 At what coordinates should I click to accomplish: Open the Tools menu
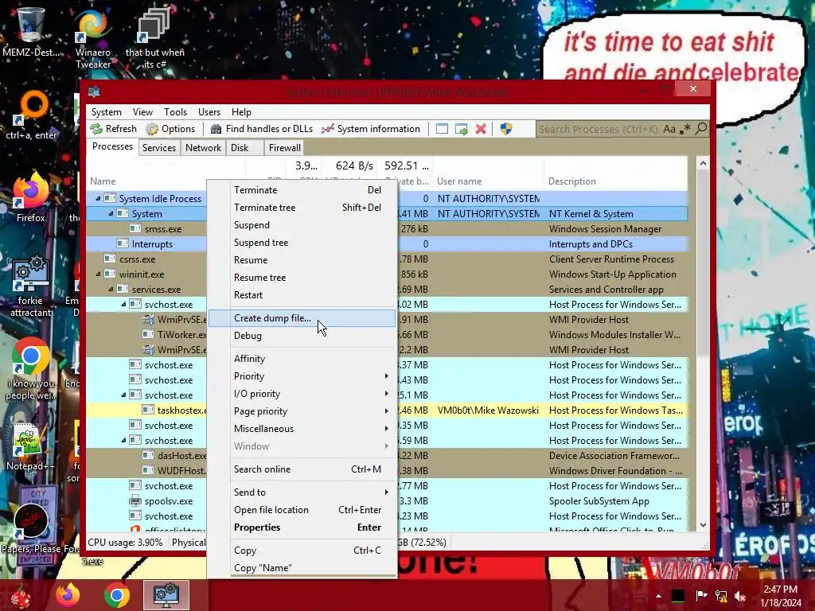click(175, 112)
